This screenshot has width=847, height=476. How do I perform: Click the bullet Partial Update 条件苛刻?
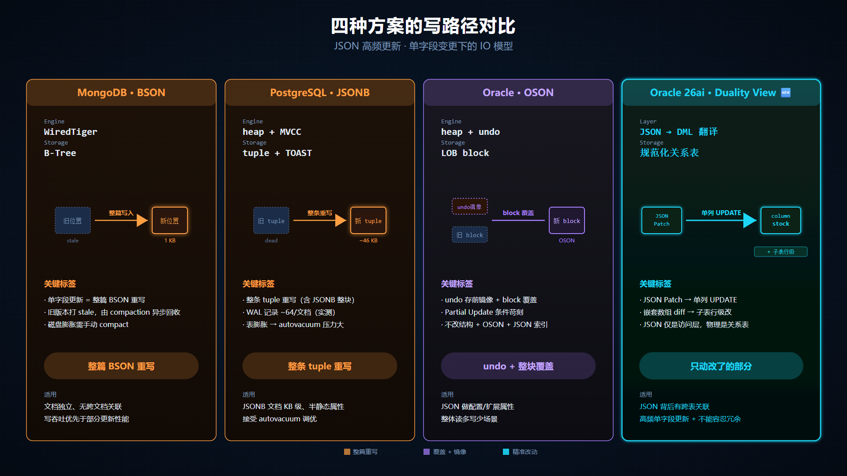coord(482,312)
